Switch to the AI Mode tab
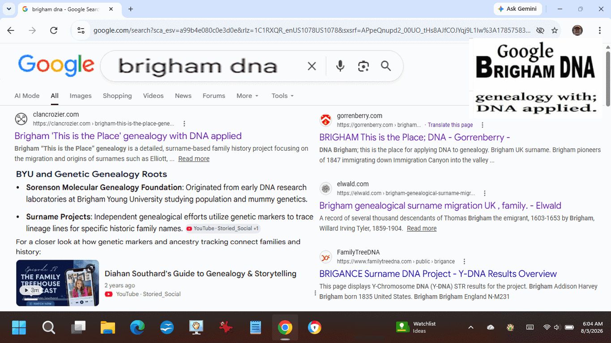611x343 pixels. tap(27, 96)
